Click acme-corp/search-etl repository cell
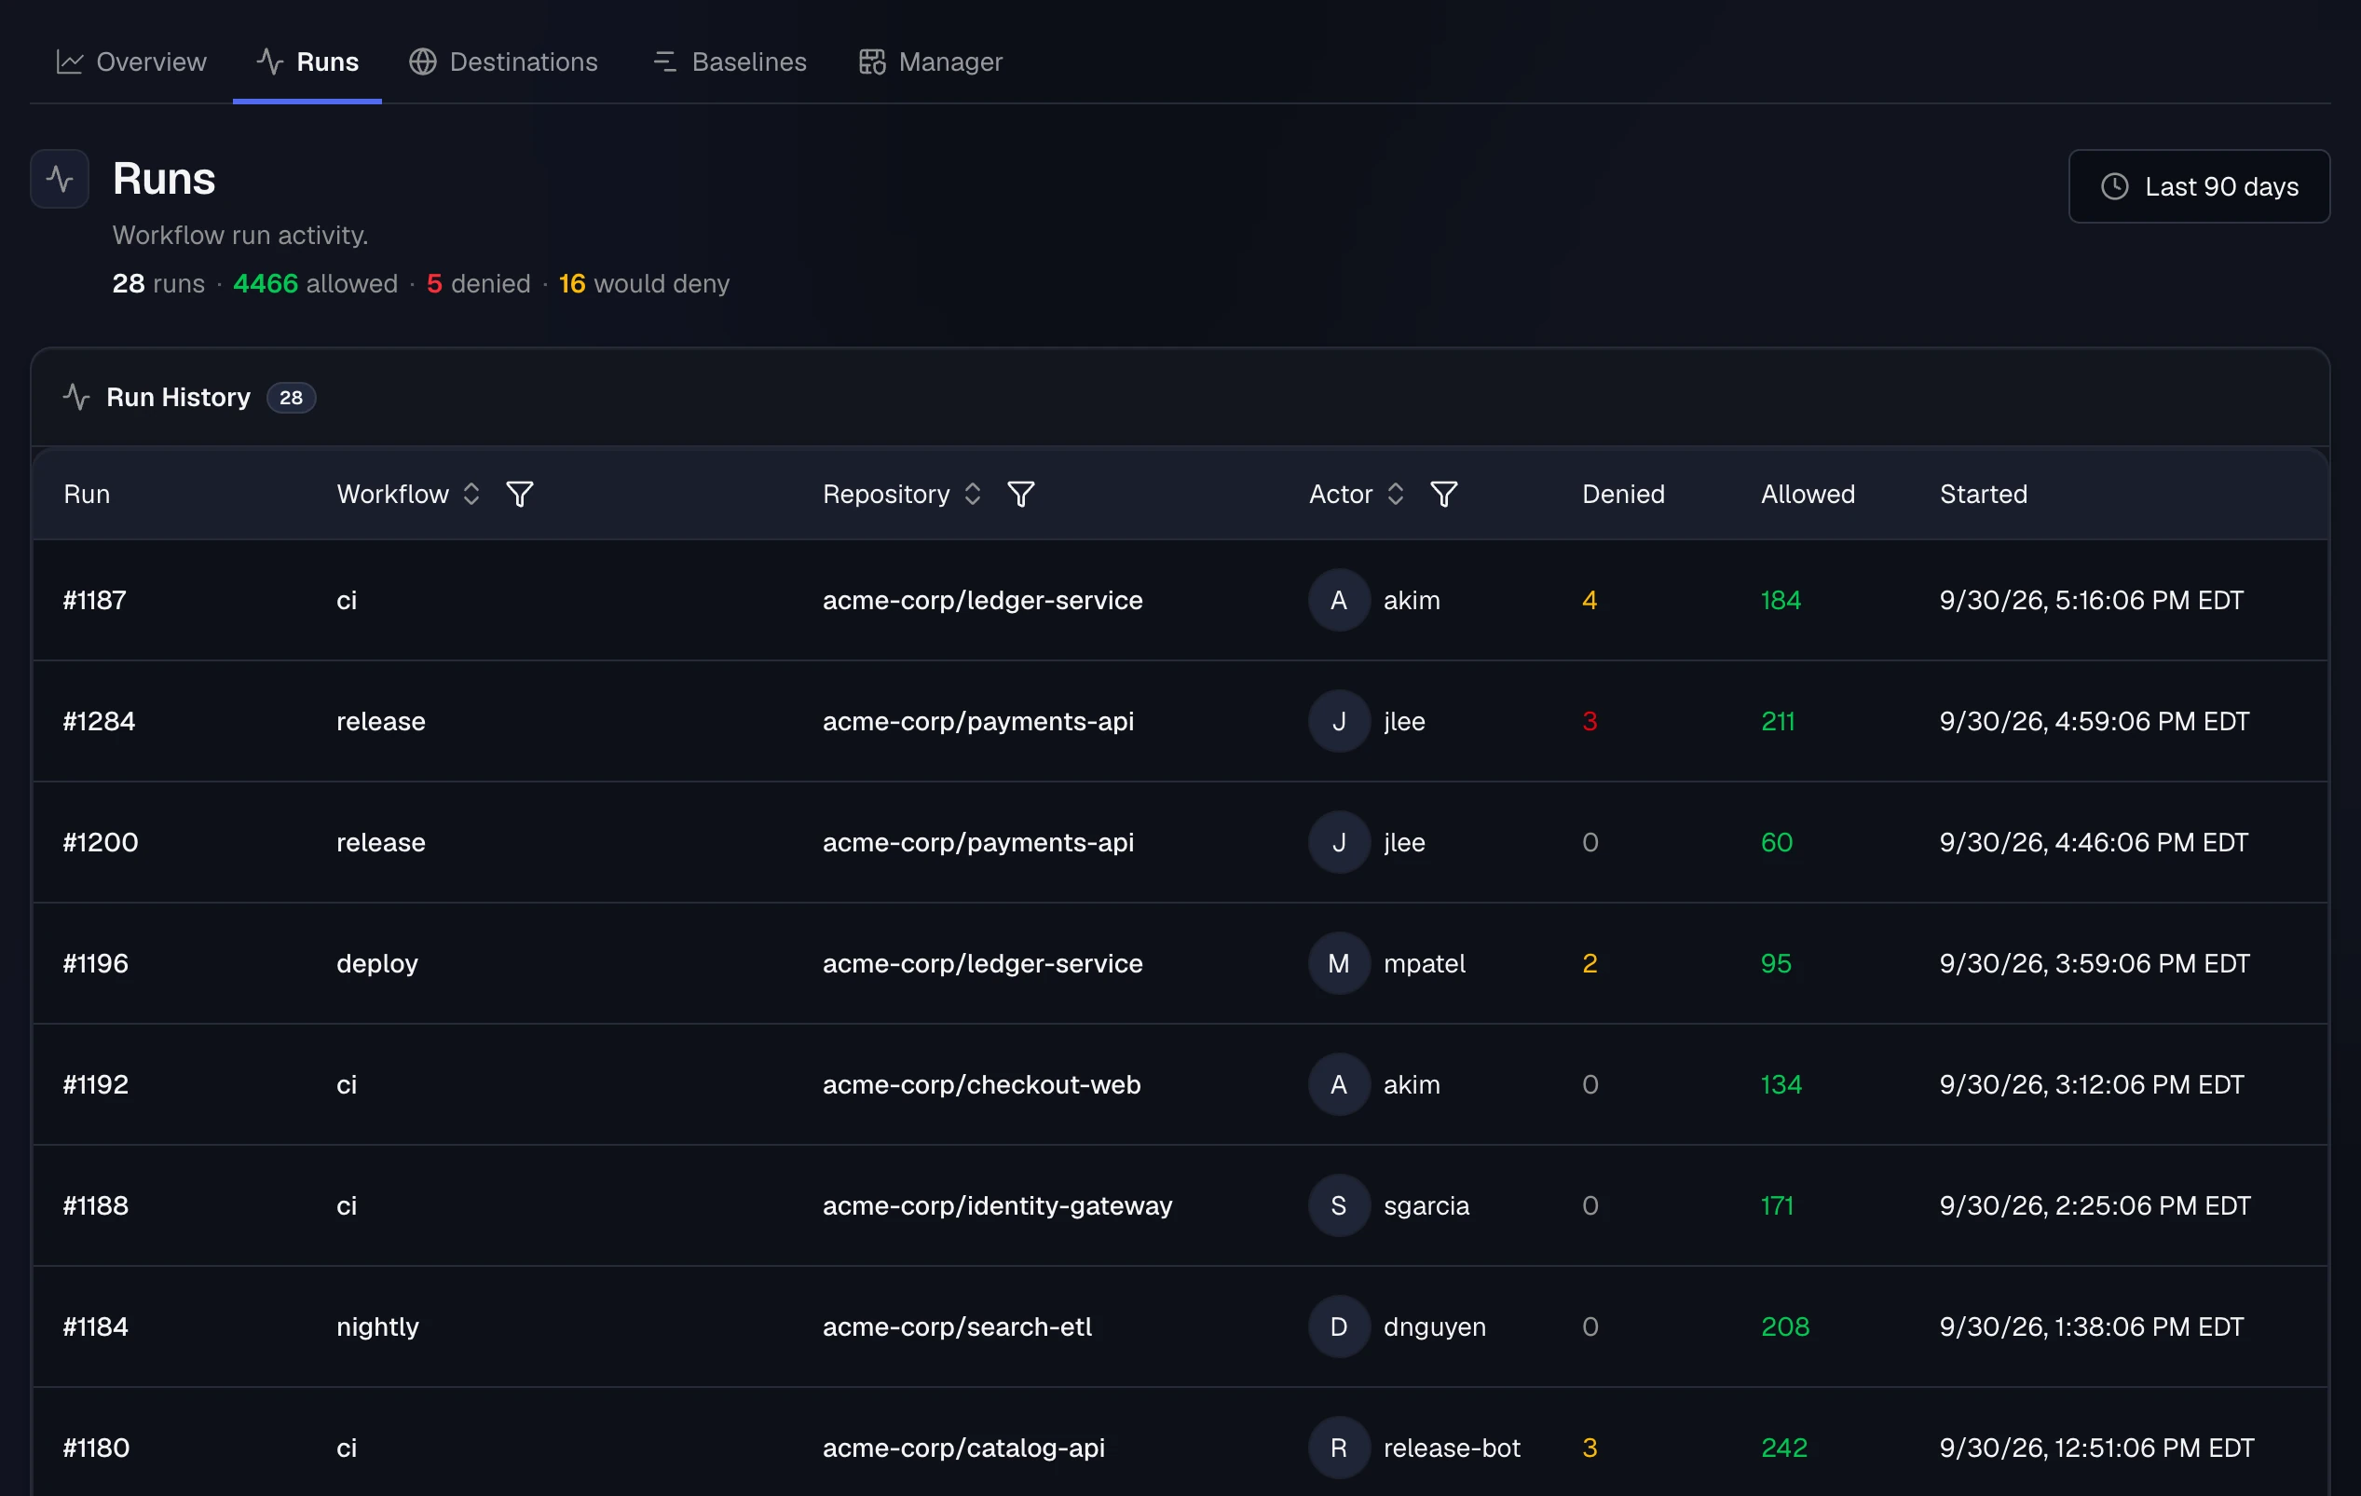The height and width of the screenshot is (1496, 2361). pyautogui.click(x=957, y=1326)
